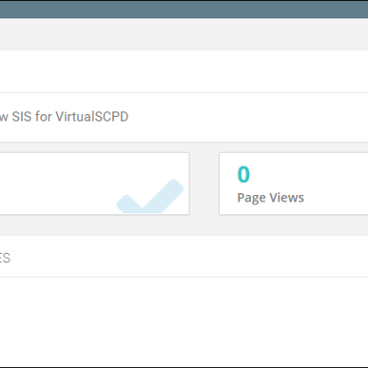Click the word VirtualSCPD in title
The height and width of the screenshot is (368, 368).
click(92, 117)
